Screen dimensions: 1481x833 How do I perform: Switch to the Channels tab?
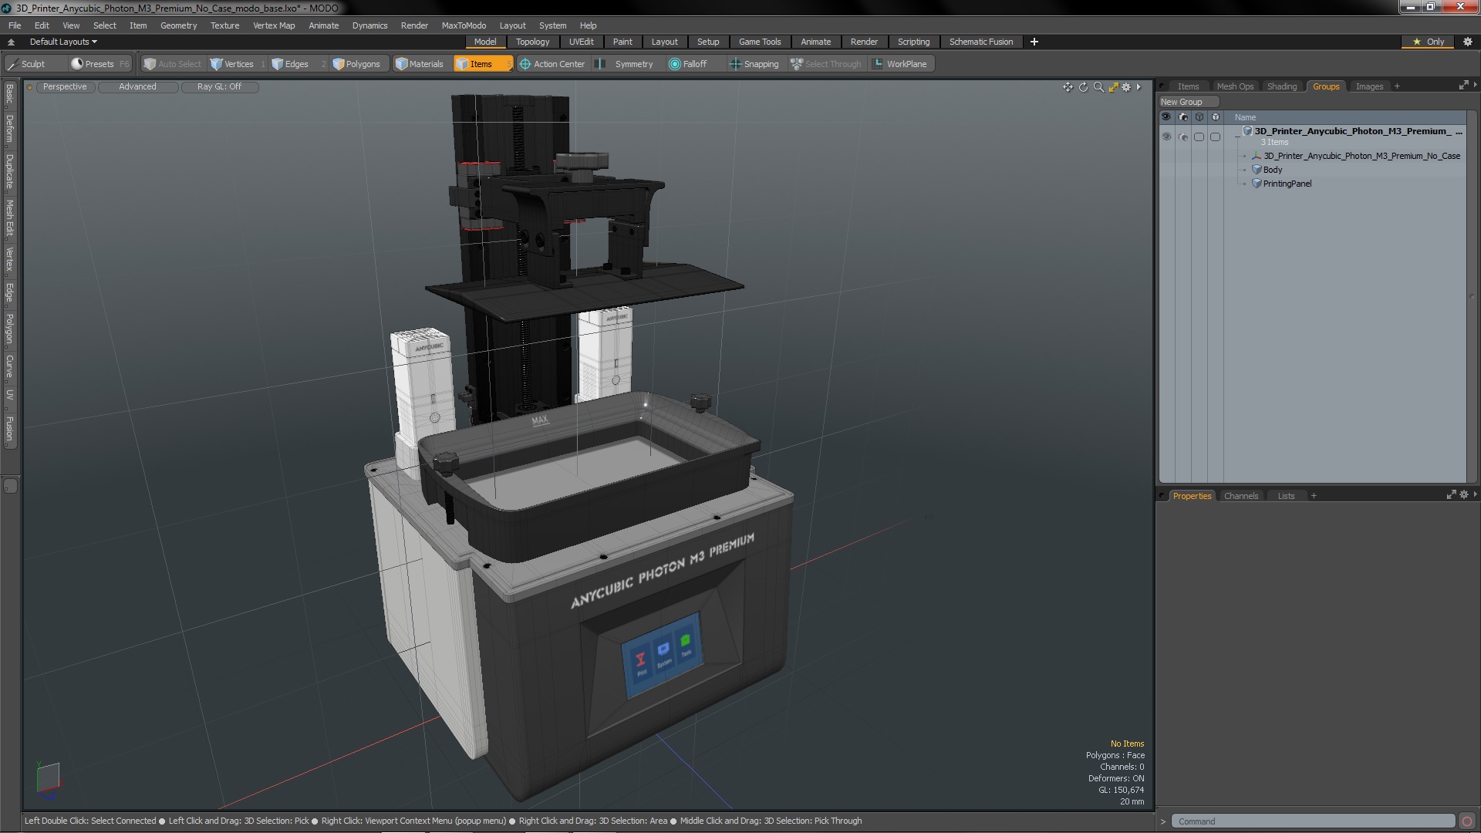coord(1240,496)
